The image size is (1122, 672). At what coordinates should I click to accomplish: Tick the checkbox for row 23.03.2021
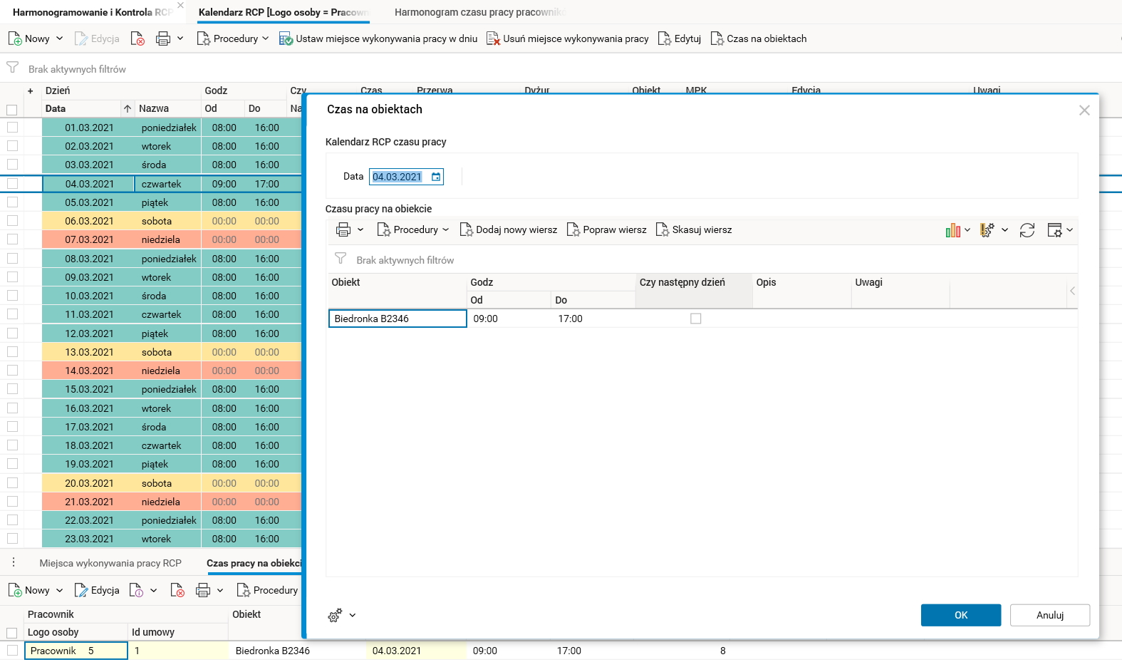tap(12, 538)
